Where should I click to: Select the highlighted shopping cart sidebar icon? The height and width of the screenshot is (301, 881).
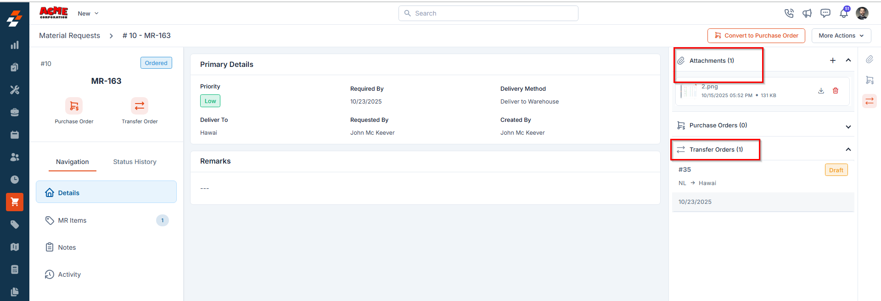15,202
